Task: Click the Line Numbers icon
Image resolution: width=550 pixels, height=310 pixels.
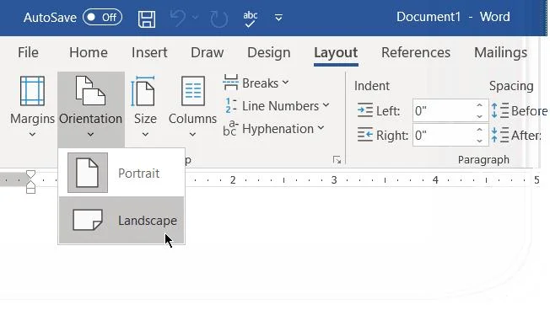Action: tap(230, 105)
